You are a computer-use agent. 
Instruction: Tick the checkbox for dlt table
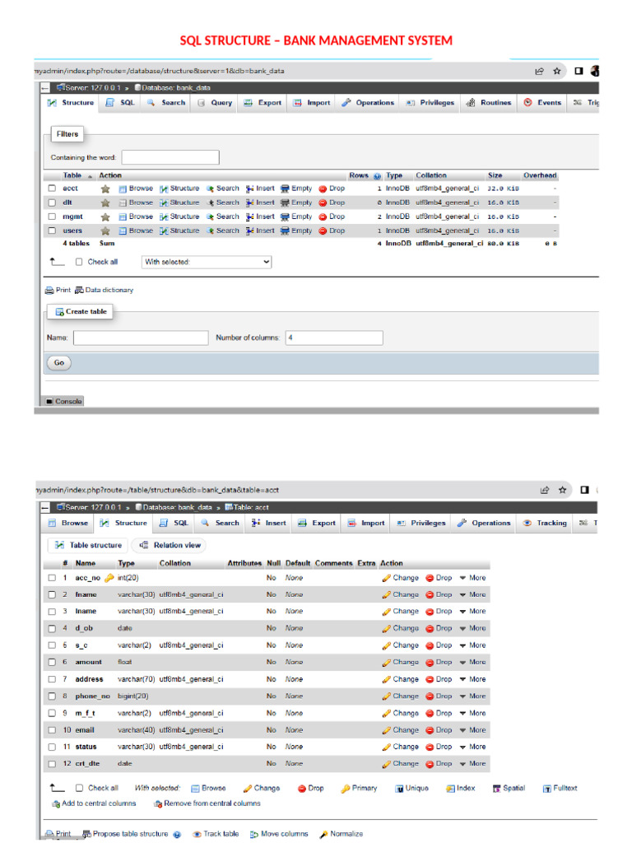point(52,203)
